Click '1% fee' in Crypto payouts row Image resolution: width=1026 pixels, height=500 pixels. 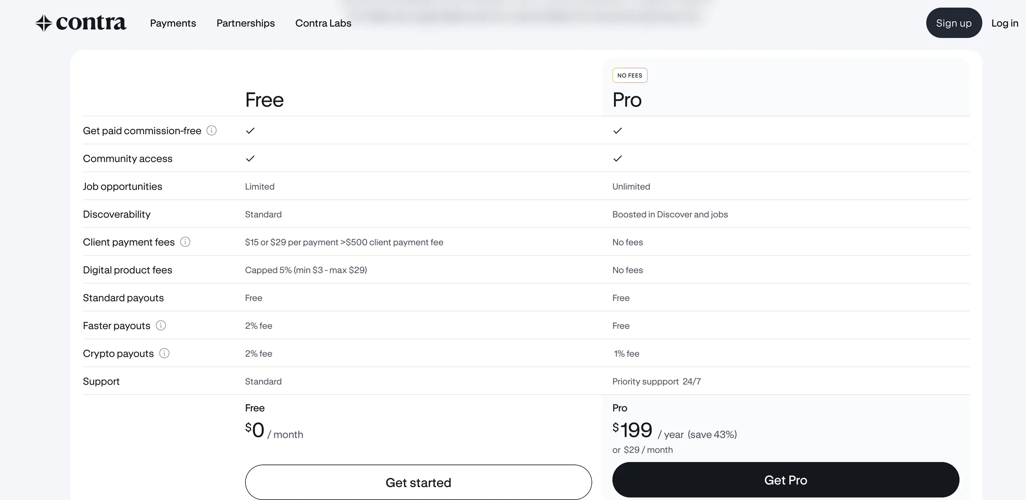click(x=626, y=353)
